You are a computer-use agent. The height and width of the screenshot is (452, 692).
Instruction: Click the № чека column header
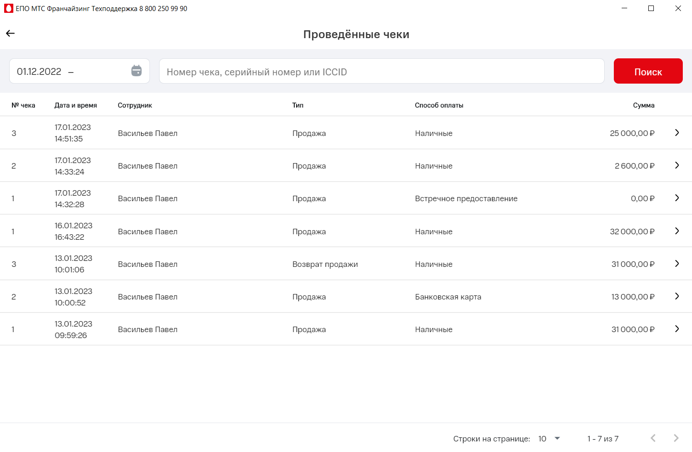[x=23, y=105]
